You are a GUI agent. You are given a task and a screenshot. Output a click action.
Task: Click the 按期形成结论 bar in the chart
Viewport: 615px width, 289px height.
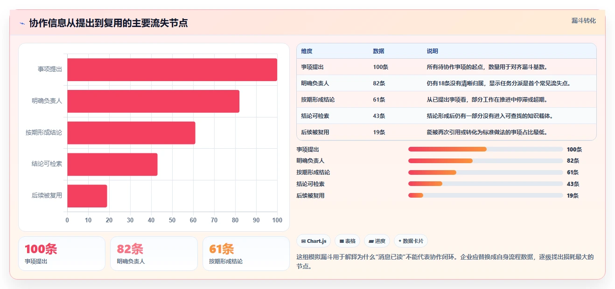click(x=131, y=133)
